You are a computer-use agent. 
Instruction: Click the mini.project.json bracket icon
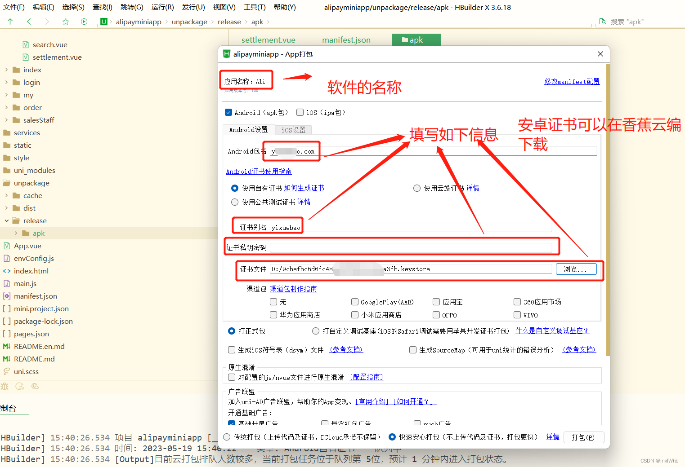7,308
